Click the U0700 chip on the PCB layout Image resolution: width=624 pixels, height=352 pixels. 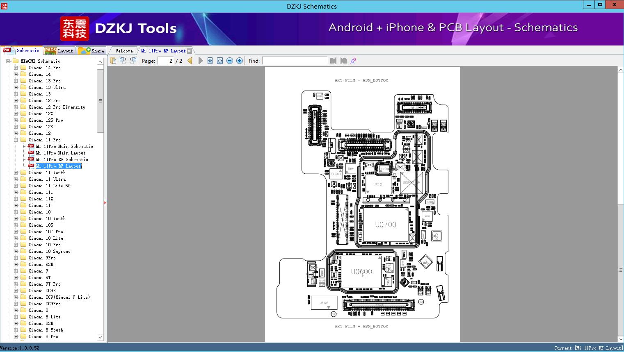(x=386, y=225)
